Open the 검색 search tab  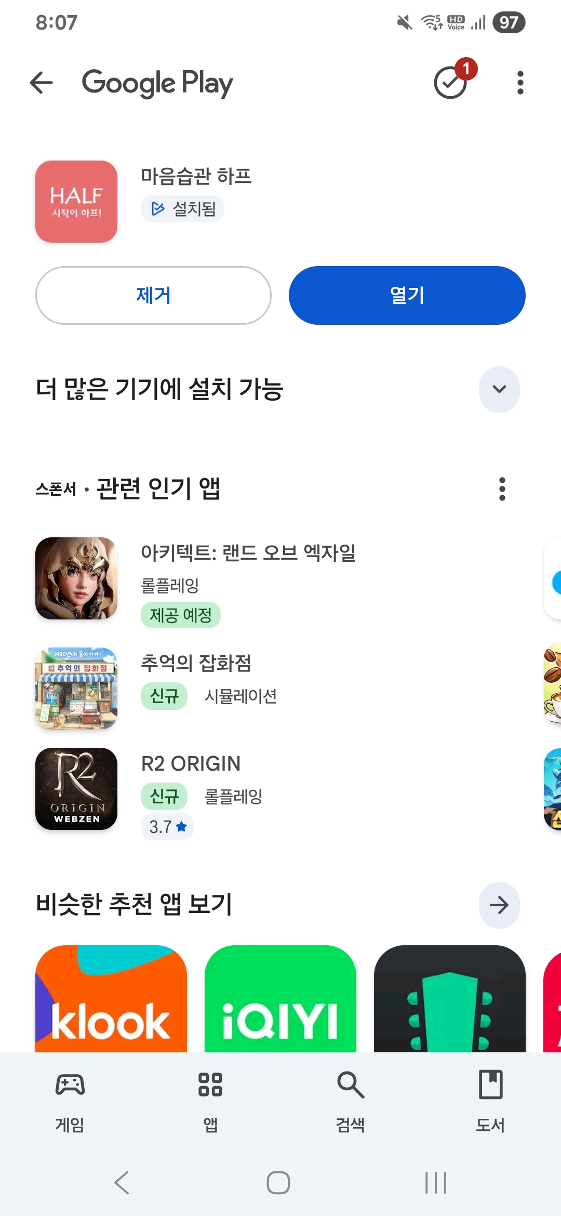pyautogui.click(x=351, y=1102)
